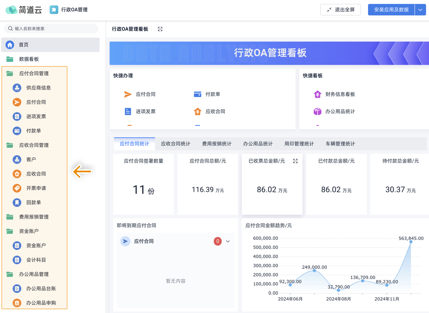The width and height of the screenshot is (429, 313).
Task: Enlarge the 已收票总金额 card via fullscreen icon
Action: pyautogui.click(x=295, y=161)
